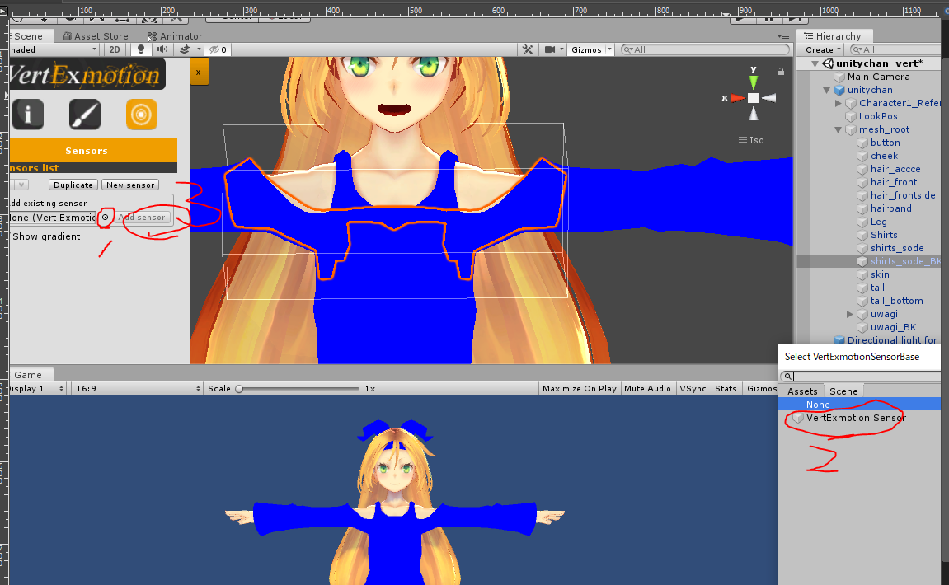Image resolution: width=949 pixels, height=585 pixels.
Task: Toggle scene effects image icon
Action: (185, 49)
